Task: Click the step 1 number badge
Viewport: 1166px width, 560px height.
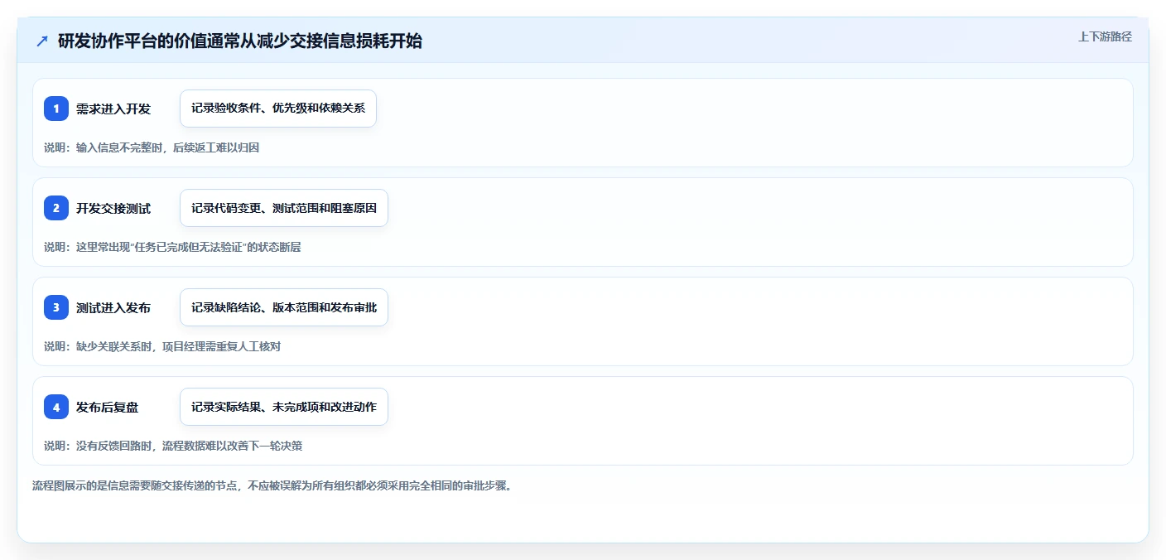Action: click(x=56, y=109)
